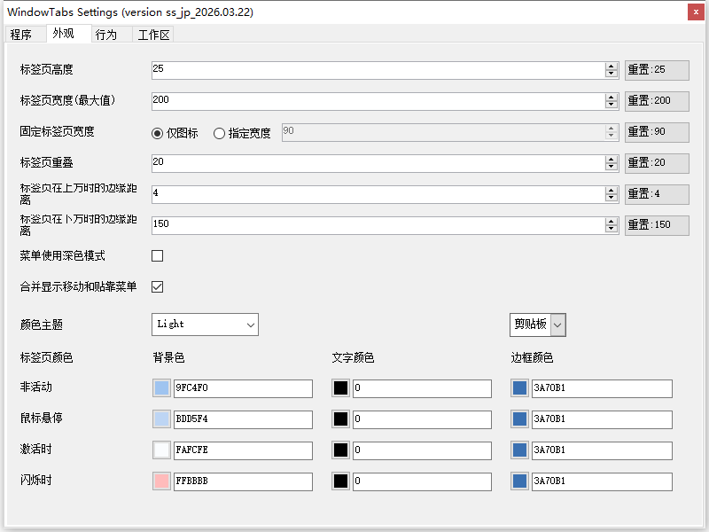Click the up arrow on 标签页宽度(最大值)

coord(611,97)
